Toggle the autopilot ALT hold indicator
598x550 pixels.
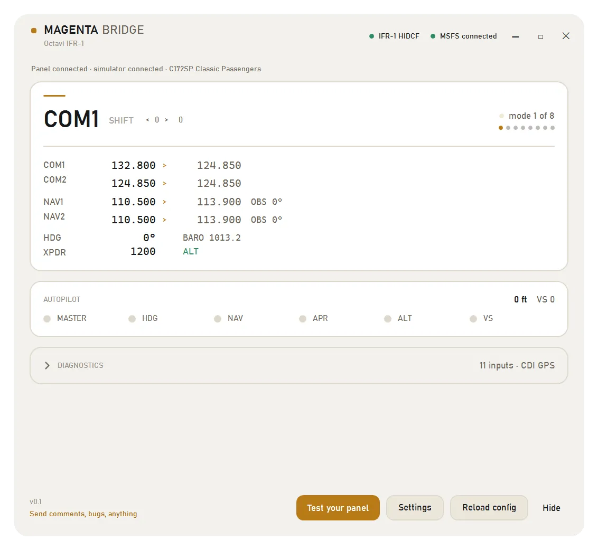point(387,319)
